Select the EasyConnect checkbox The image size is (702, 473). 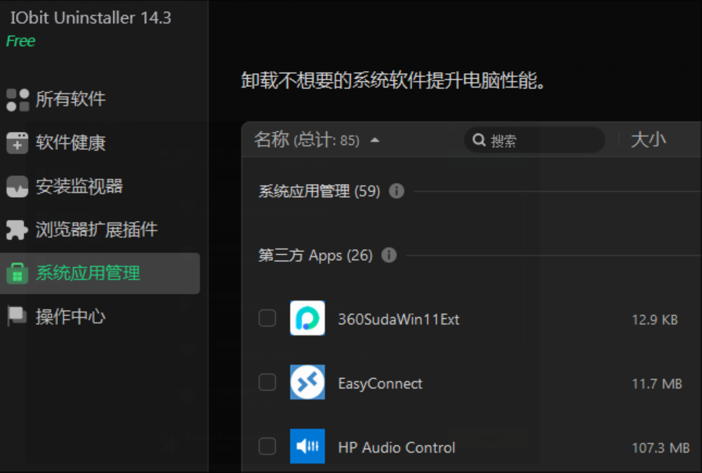[267, 382]
